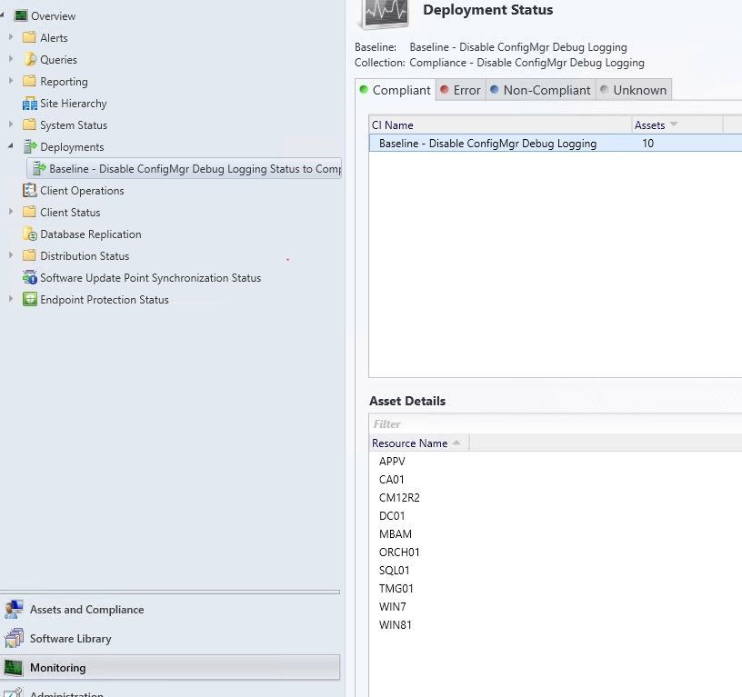Expand the Distribution Status node
Screen dimensions: 742x697
11,254
